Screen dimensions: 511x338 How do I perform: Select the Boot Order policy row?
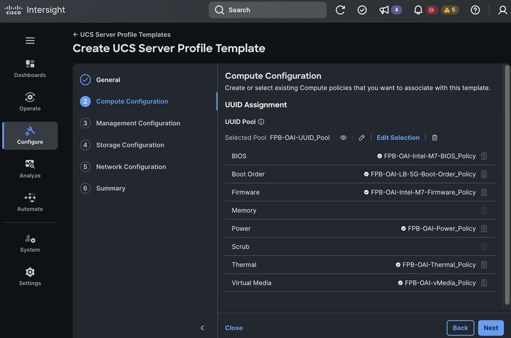pos(360,174)
